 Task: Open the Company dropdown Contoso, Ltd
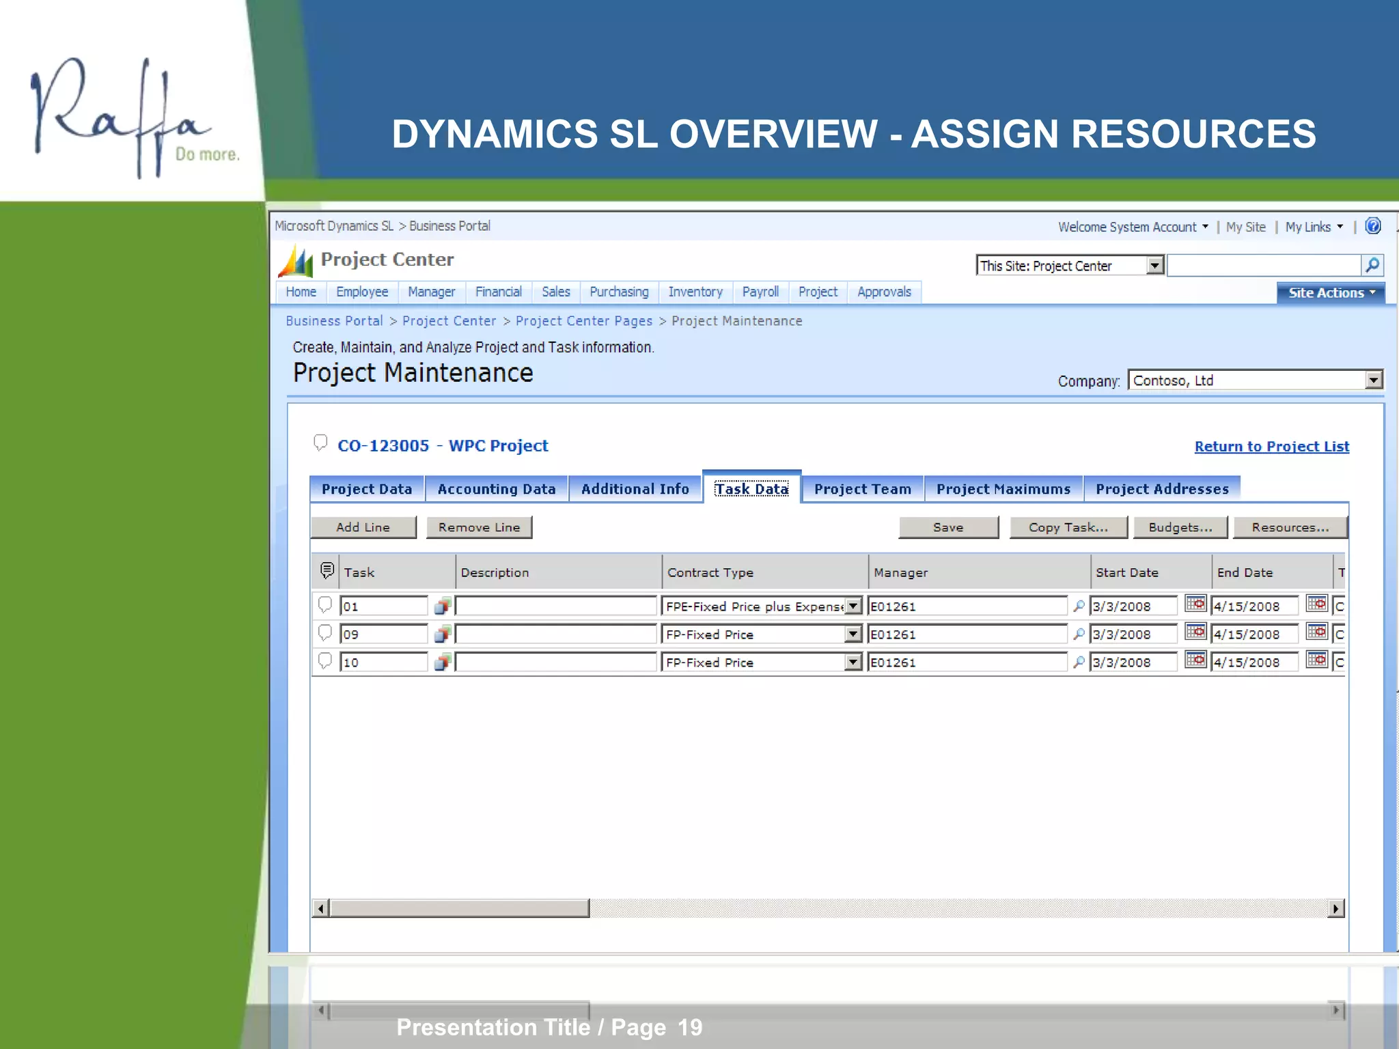[1374, 380]
